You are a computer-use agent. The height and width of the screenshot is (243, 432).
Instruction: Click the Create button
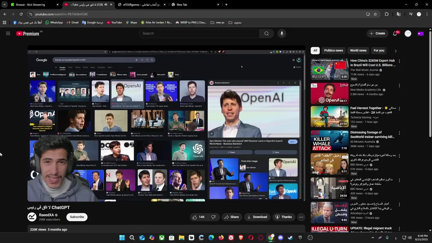tap(377, 33)
